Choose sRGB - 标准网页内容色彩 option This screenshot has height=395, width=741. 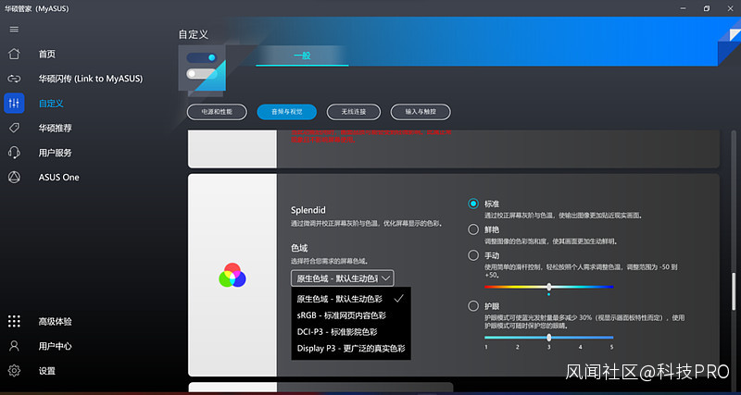351,315
